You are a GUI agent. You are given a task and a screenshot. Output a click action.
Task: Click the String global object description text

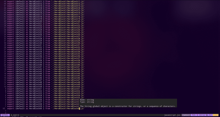pyautogui.click(x=128, y=106)
